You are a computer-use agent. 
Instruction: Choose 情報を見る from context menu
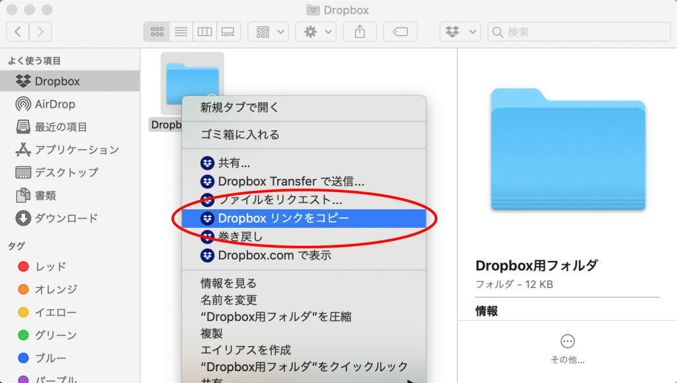pos(304,283)
